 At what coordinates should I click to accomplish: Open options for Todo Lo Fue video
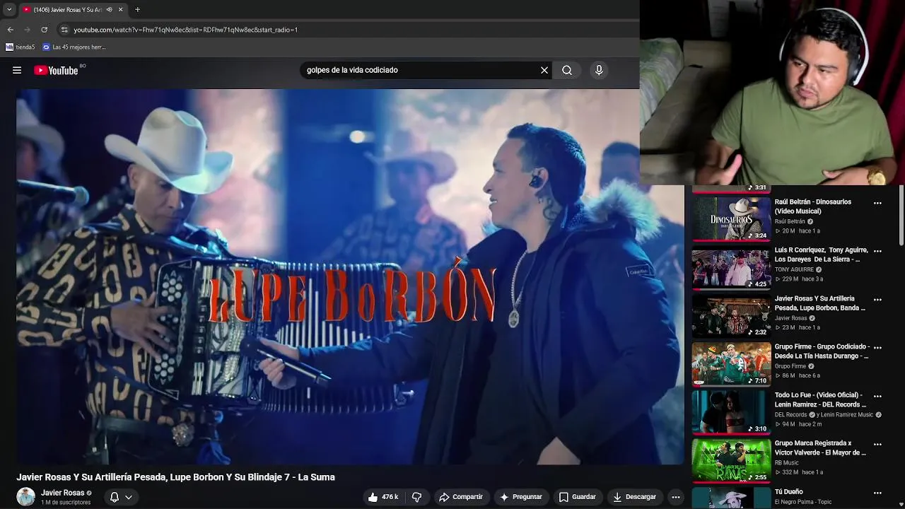(877, 396)
